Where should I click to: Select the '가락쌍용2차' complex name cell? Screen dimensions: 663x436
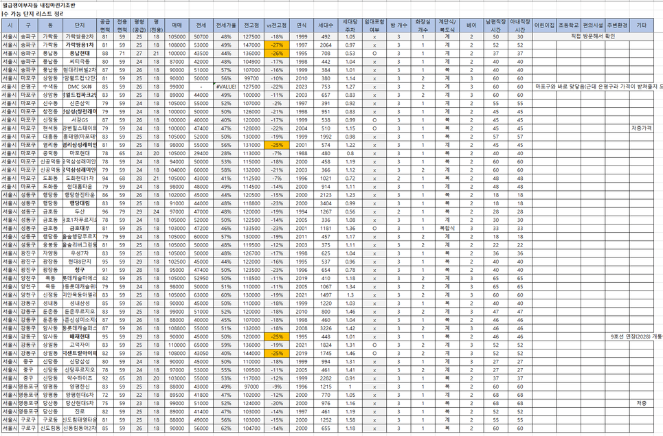[80, 37]
